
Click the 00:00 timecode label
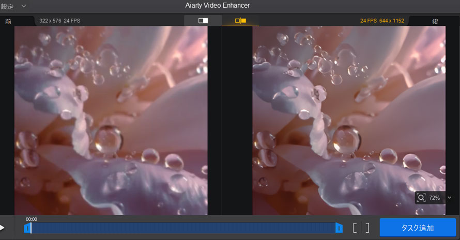(x=32, y=219)
